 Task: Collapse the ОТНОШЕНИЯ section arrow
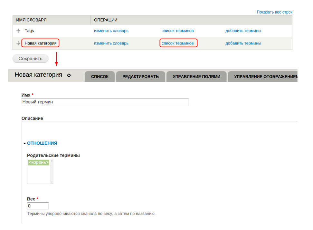[x=24, y=143]
